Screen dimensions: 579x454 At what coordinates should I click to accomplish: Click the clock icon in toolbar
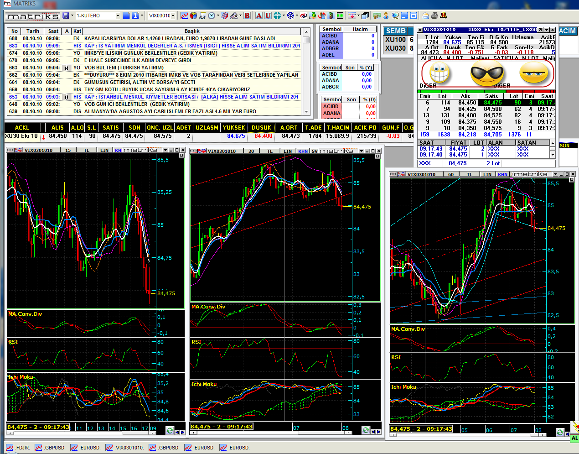pyautogui.click(x=212, y=16)
